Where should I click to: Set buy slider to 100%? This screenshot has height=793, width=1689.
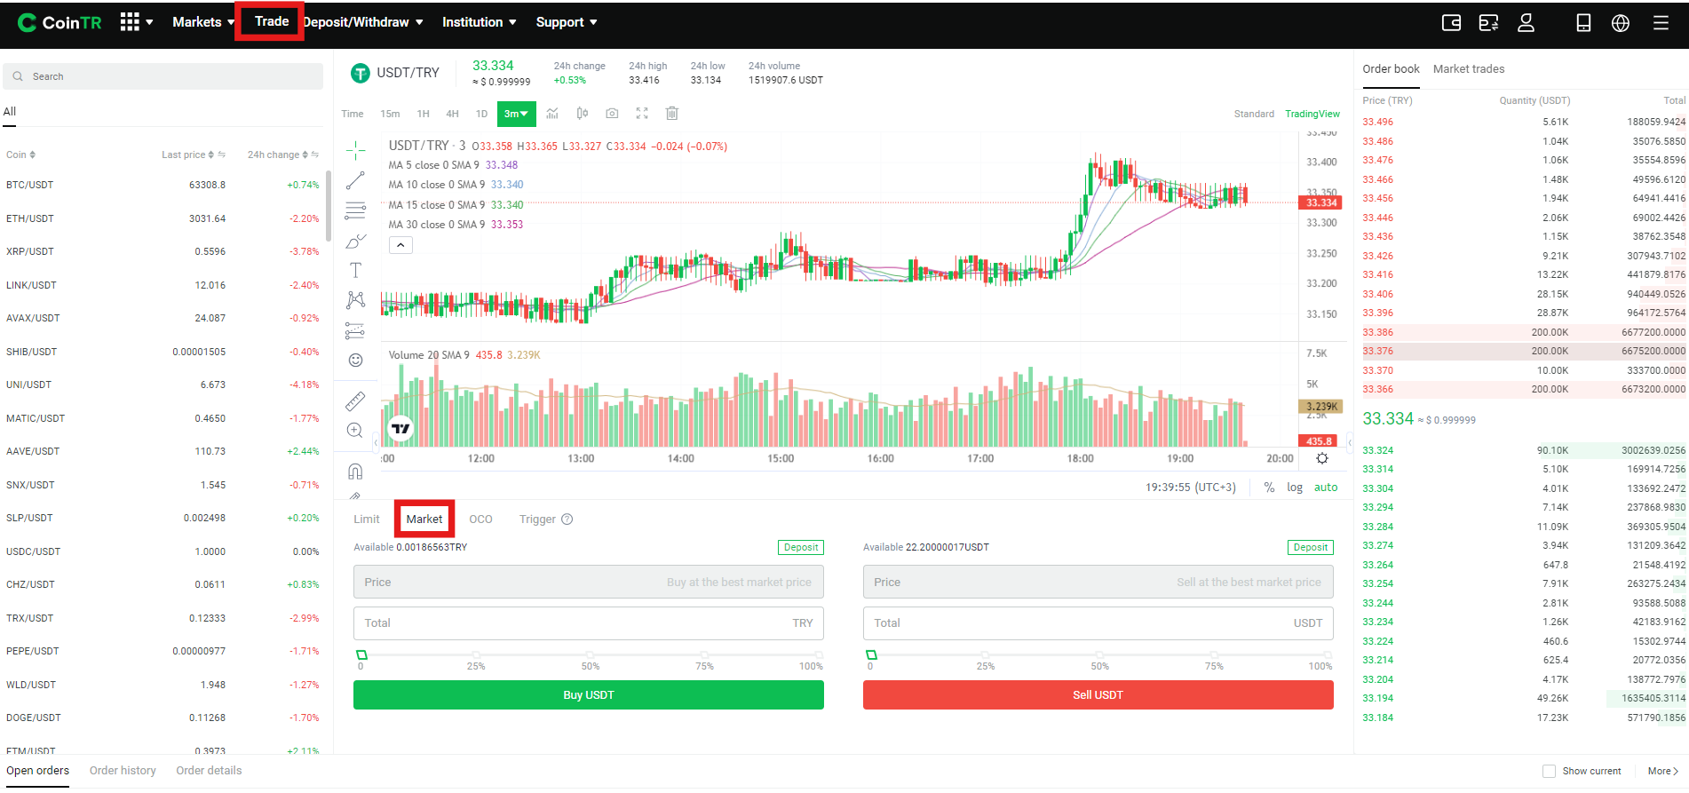click(818, 655)
